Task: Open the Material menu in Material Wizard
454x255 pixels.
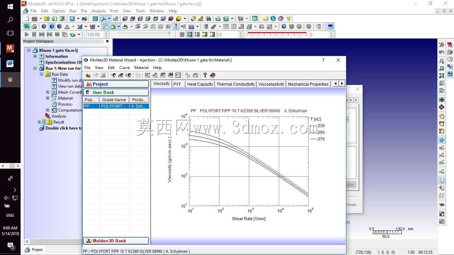Action: 141,67
